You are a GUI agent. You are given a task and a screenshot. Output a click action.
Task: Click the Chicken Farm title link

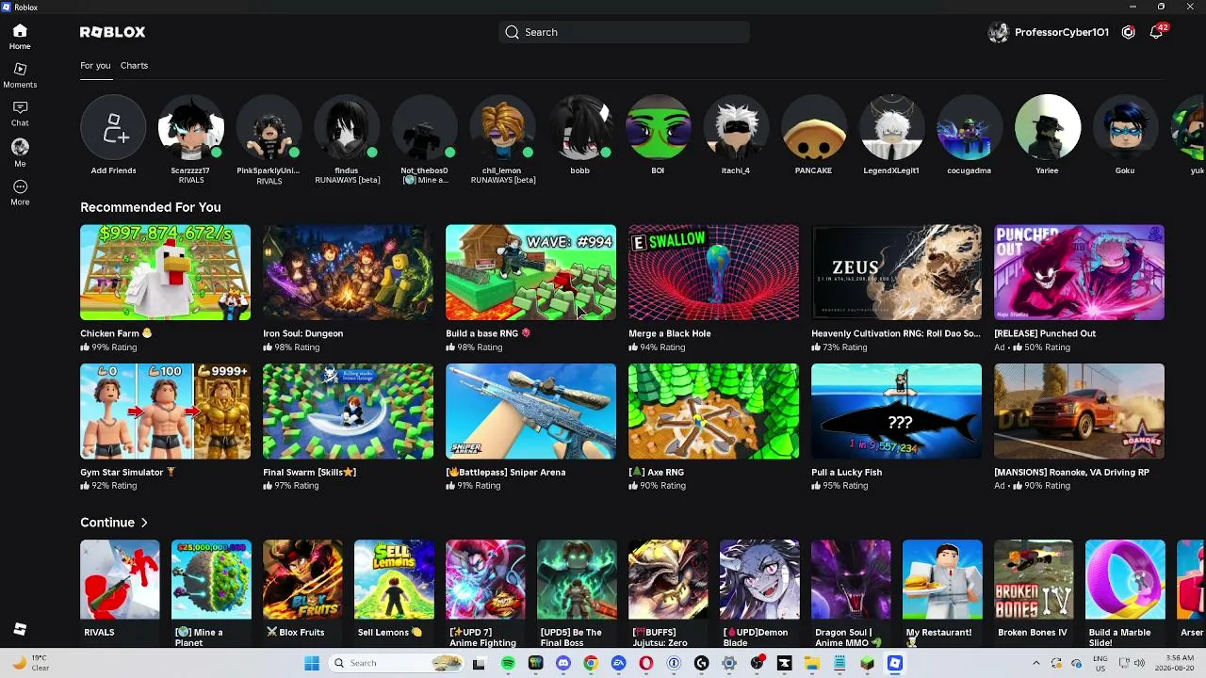click(x=116, y=333)
